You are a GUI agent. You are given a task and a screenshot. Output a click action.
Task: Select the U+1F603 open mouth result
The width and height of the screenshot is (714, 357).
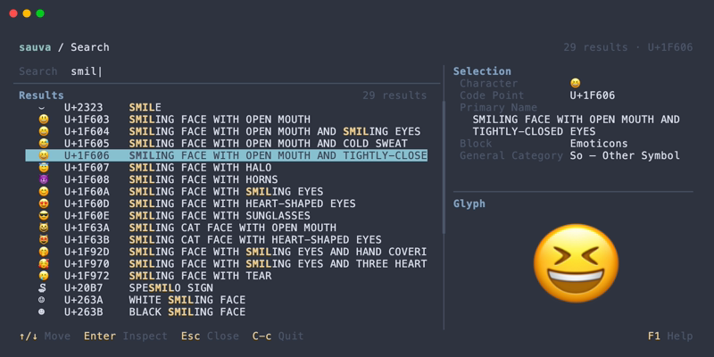(227, 120)
